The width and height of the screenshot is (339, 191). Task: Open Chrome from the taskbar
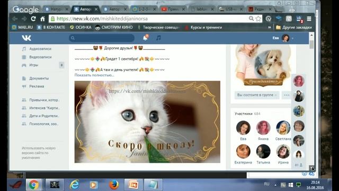tap(34, 185)
